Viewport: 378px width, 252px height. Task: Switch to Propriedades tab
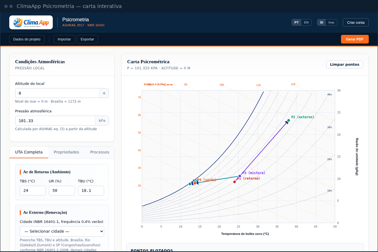coord(66,152)
